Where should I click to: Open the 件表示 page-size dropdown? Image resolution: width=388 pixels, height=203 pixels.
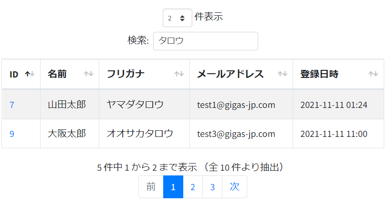point(178,18)
